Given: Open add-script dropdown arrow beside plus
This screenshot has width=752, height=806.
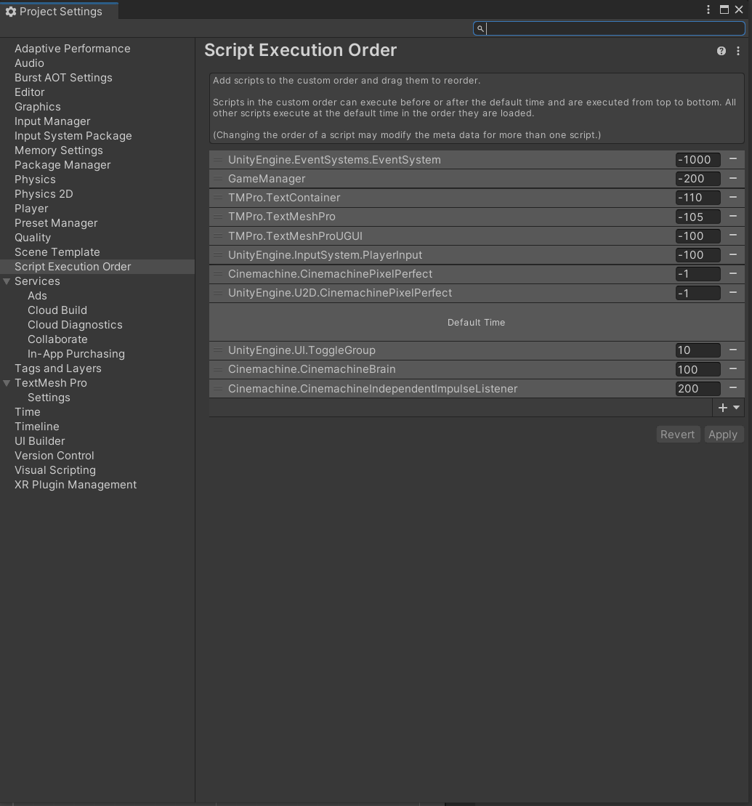Looking at the screenshot, I should pos(737,408).
